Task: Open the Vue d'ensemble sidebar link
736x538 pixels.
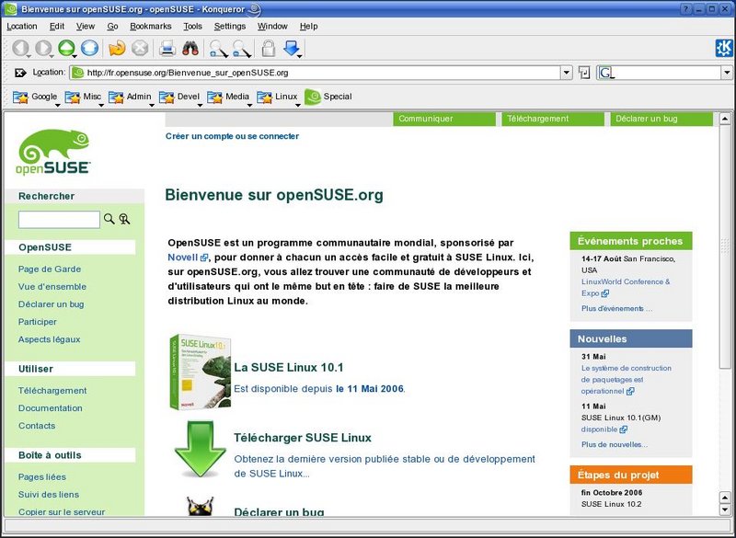Action: click(x=52, y=287)
